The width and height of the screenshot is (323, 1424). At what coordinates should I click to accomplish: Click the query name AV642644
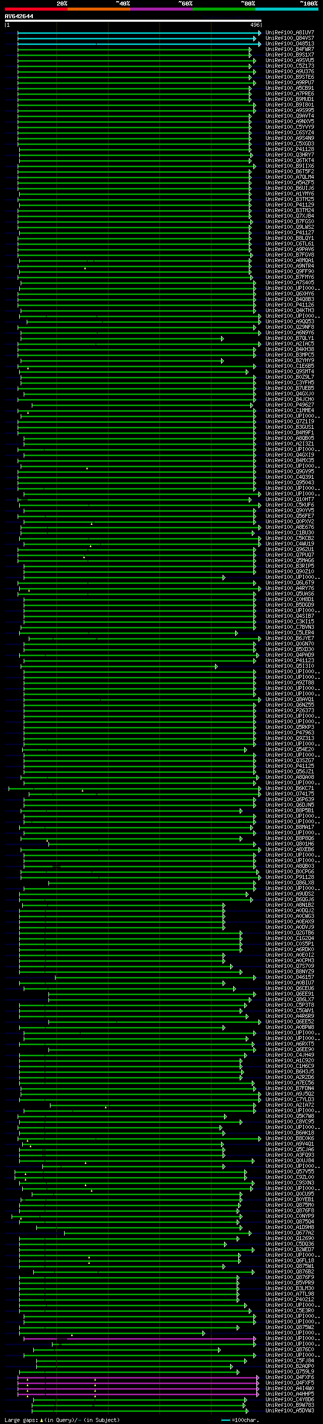19,17
